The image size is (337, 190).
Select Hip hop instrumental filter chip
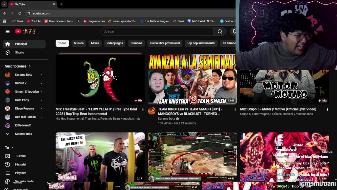point(201,43)
